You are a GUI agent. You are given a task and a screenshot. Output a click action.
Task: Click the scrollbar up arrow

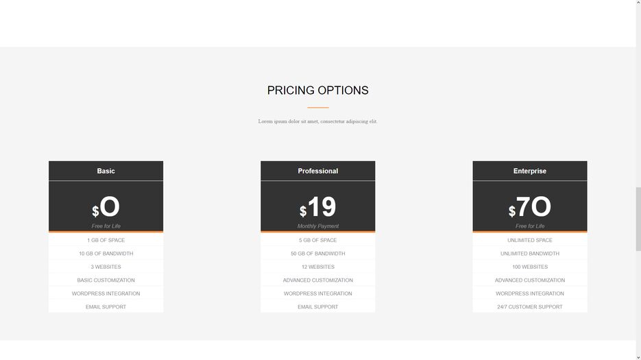[638, 3]
